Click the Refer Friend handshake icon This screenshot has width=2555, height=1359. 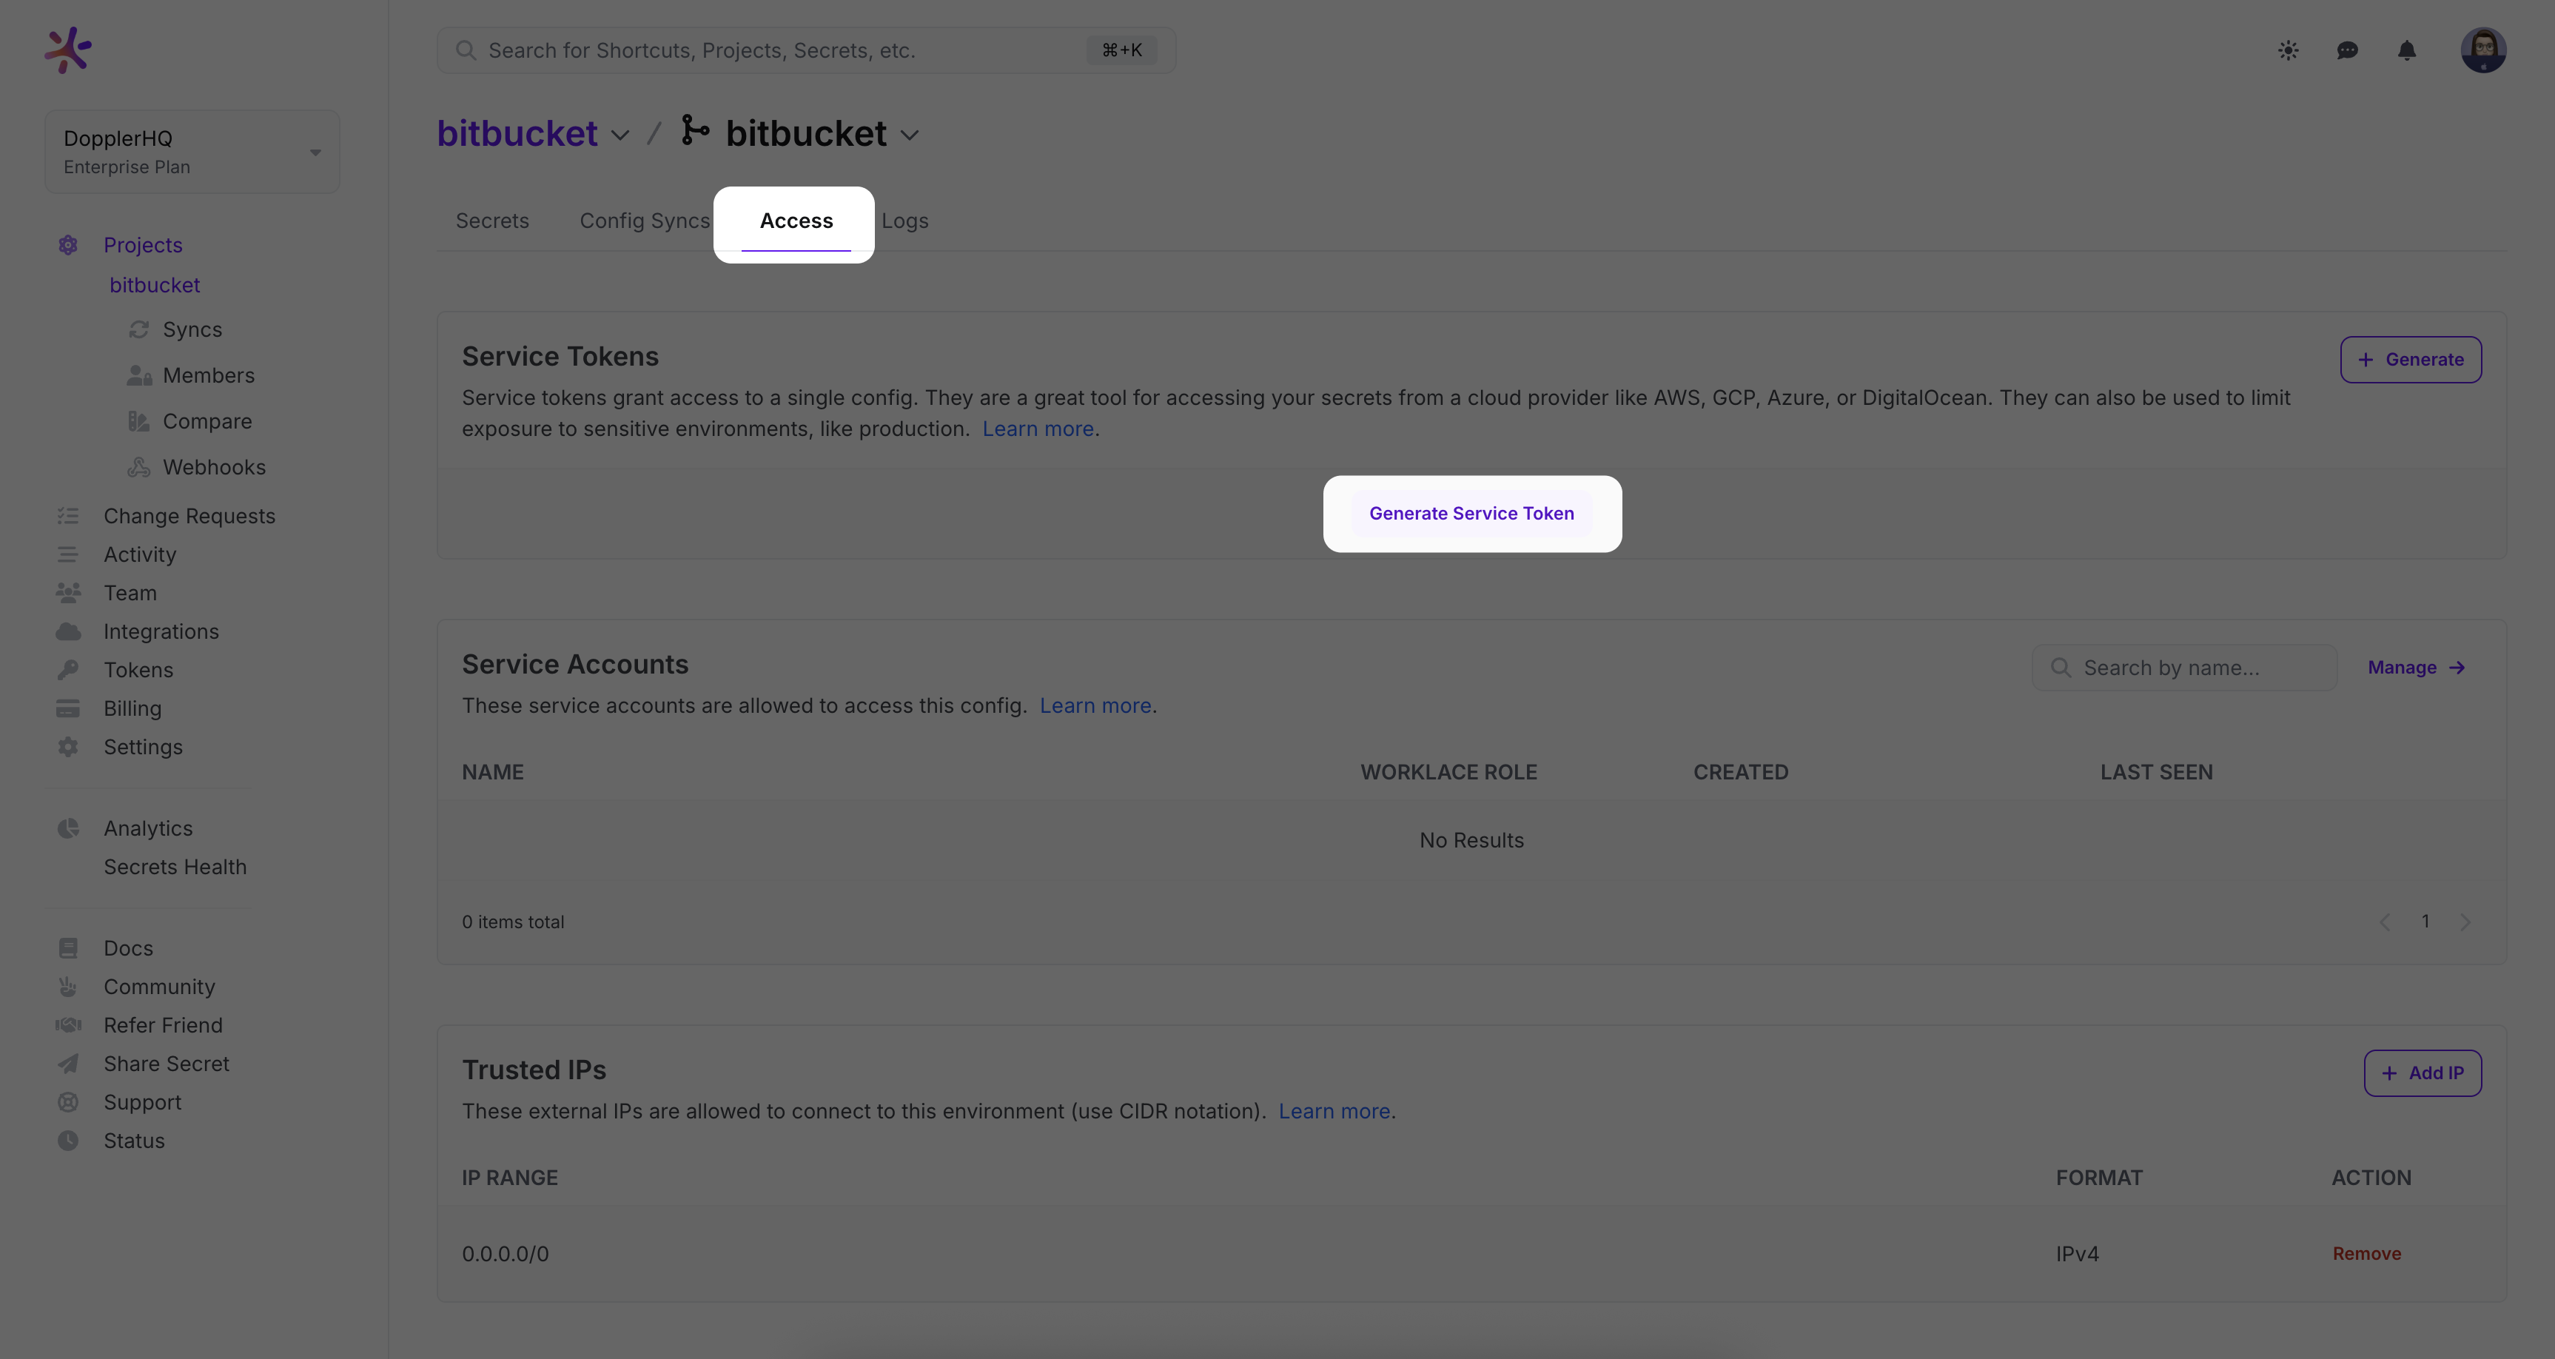(x=67, y=1026)
